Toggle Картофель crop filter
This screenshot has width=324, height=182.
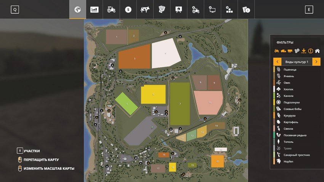pos(297,122)
